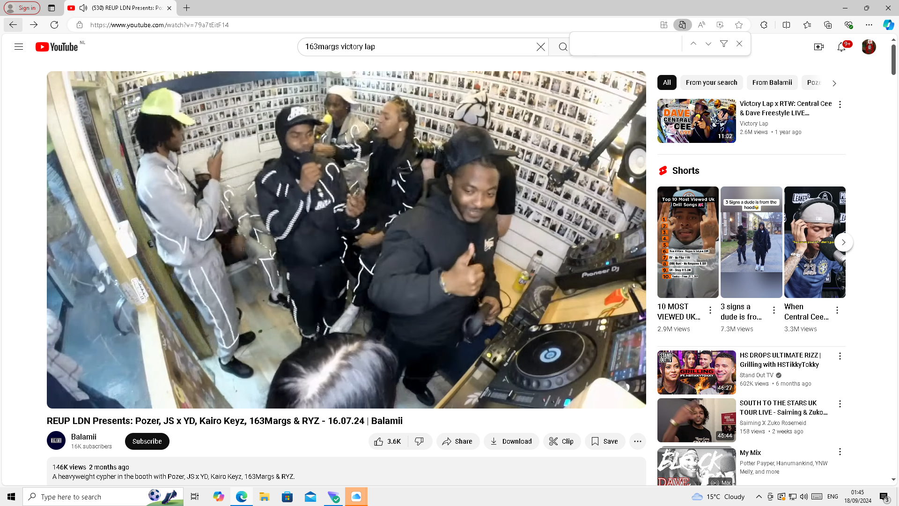Click the notifications bell icon
Image resolution: width=899 pixels, height=506 pixels.
(x=841, y=47)
